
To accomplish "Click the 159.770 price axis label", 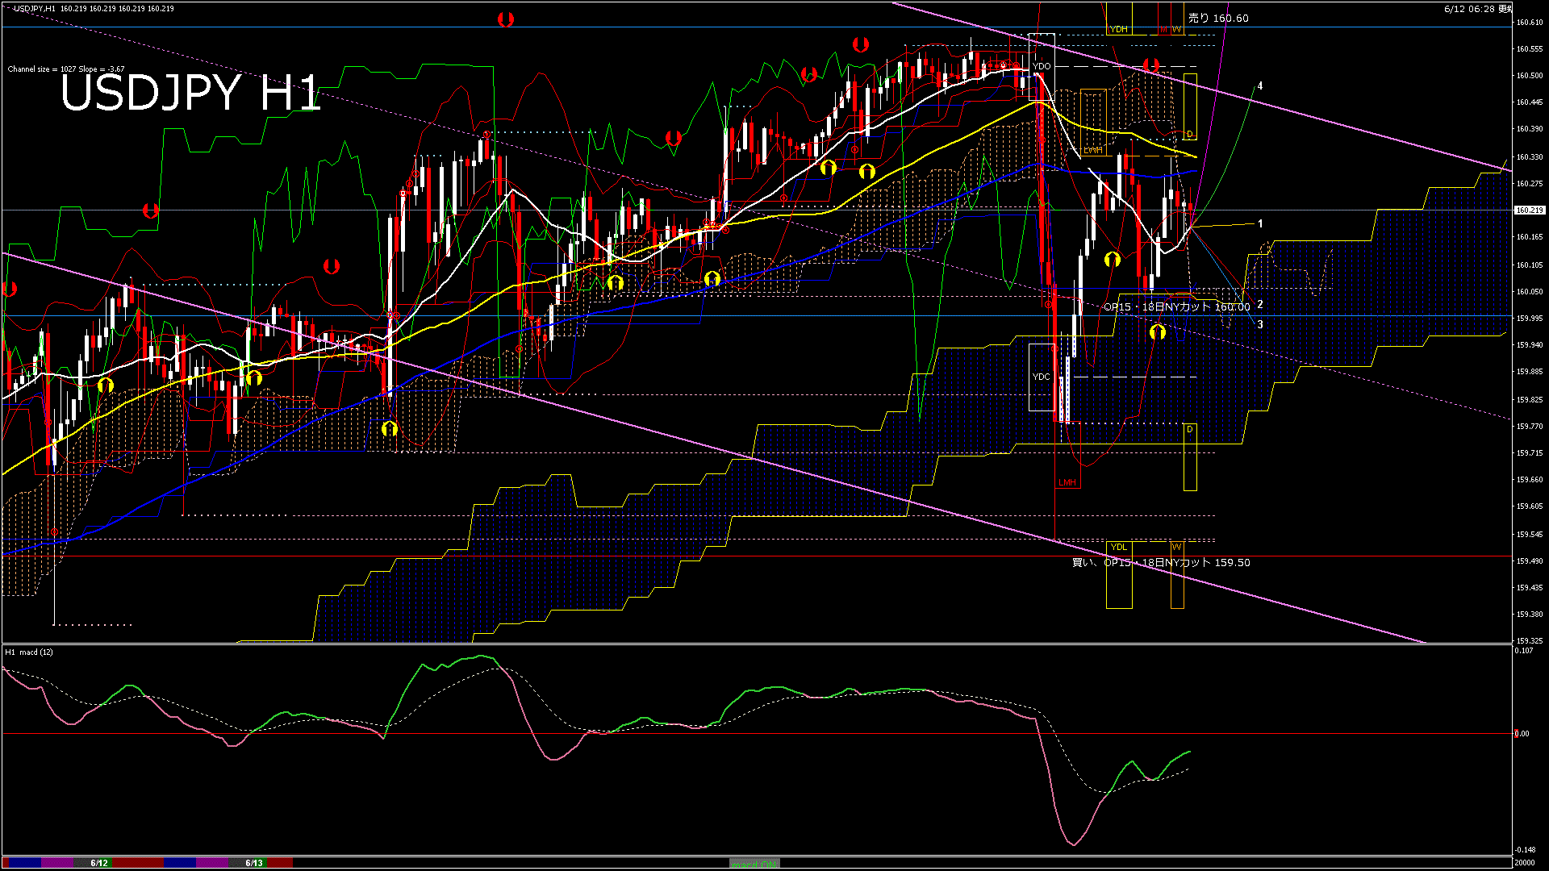I will pyautogui.click(x=1529, y=427).
